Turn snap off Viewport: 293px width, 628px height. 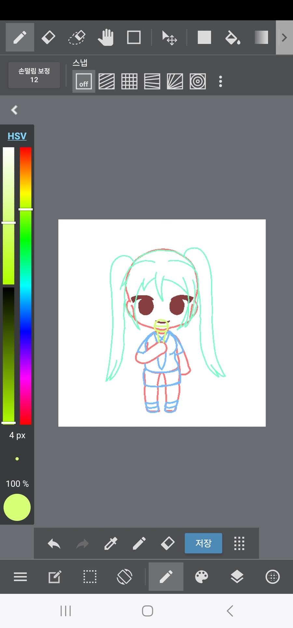tap(84, 81)
